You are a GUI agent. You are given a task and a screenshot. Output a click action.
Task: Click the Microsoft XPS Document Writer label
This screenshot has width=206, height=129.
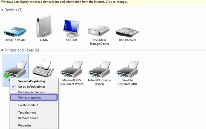pyautogui.click(x=72, y=82)
